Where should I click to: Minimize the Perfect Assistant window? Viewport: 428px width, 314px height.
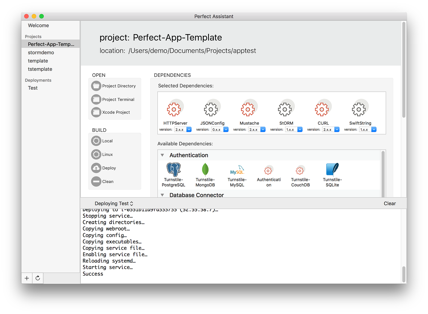click(x=34, y=16)
